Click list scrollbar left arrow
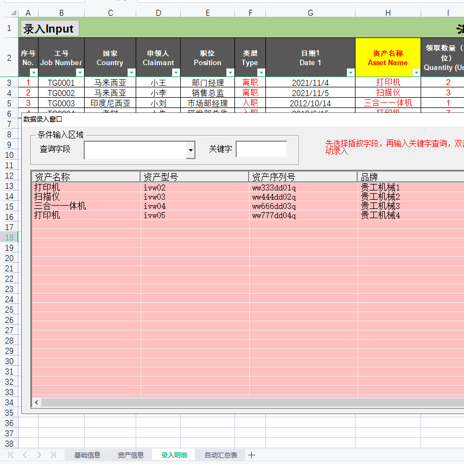The image size is (464, 464). tap(37, 403)
